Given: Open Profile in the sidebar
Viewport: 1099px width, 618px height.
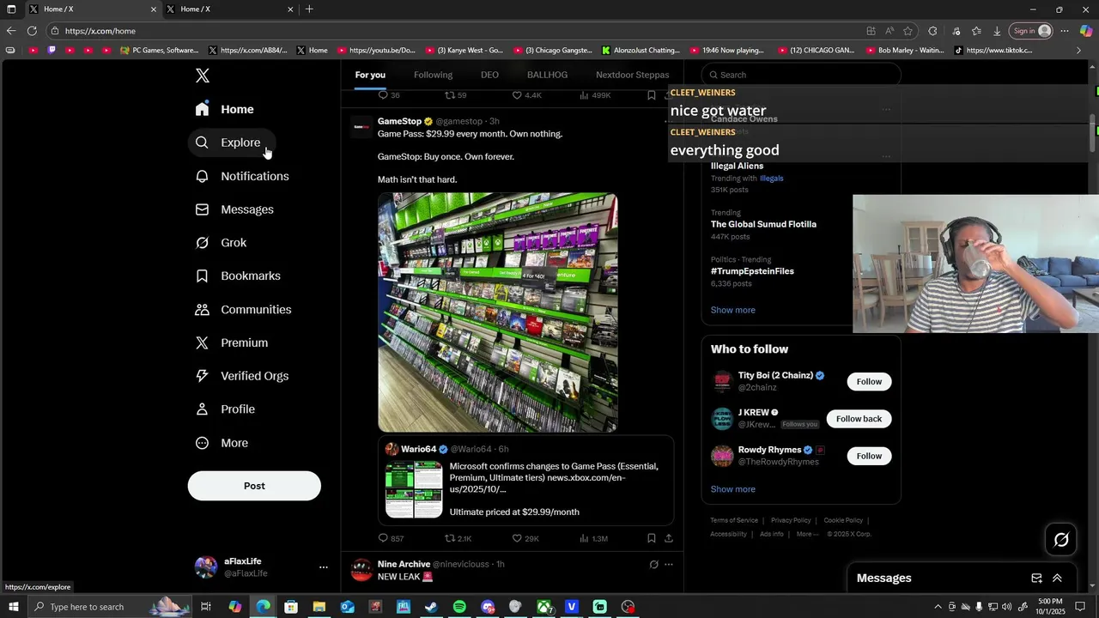Looking at the screenshot, I should (226, 409).
